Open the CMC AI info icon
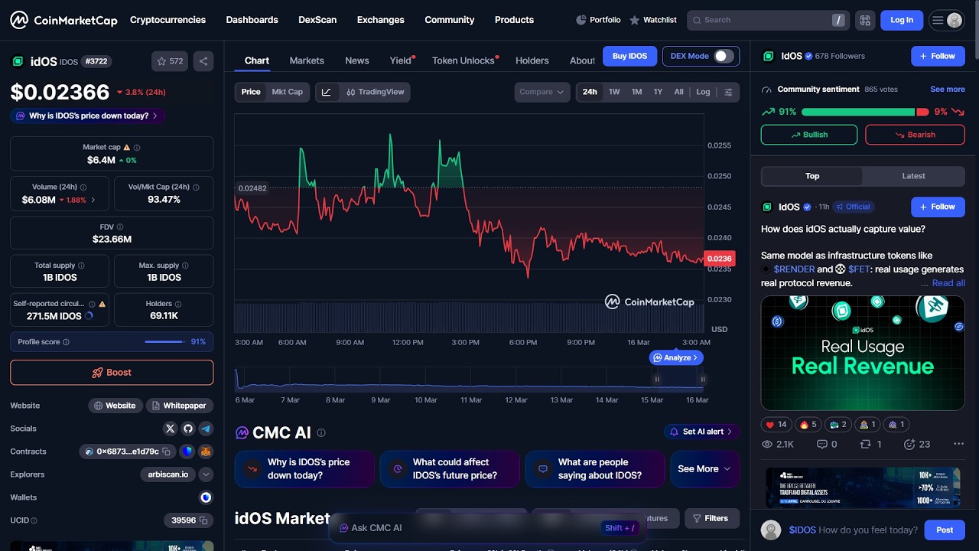This screenshot has height=551, width=979. tap(321, 432)
